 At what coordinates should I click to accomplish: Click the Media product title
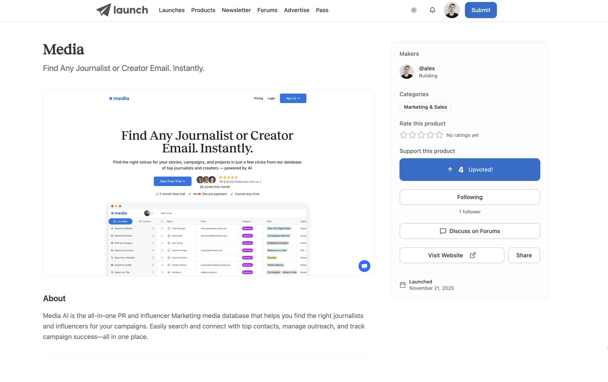64,49
